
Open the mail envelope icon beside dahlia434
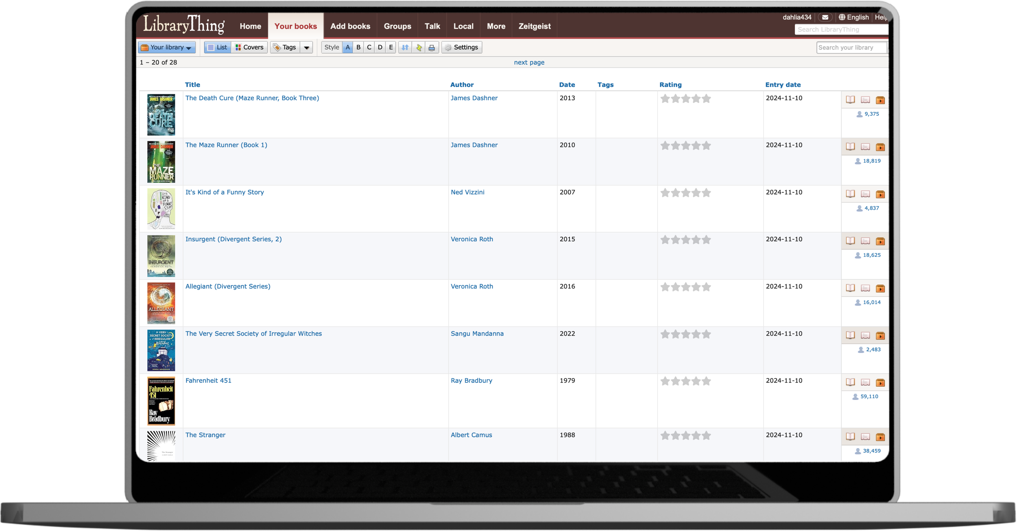point(825,17)
